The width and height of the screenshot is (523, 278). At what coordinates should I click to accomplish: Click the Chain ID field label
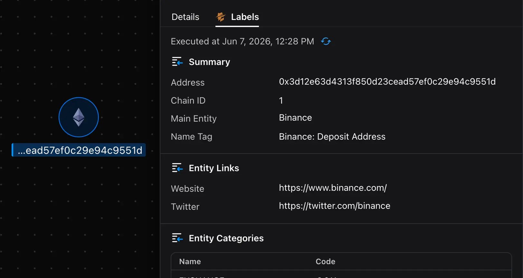(188, 101)
